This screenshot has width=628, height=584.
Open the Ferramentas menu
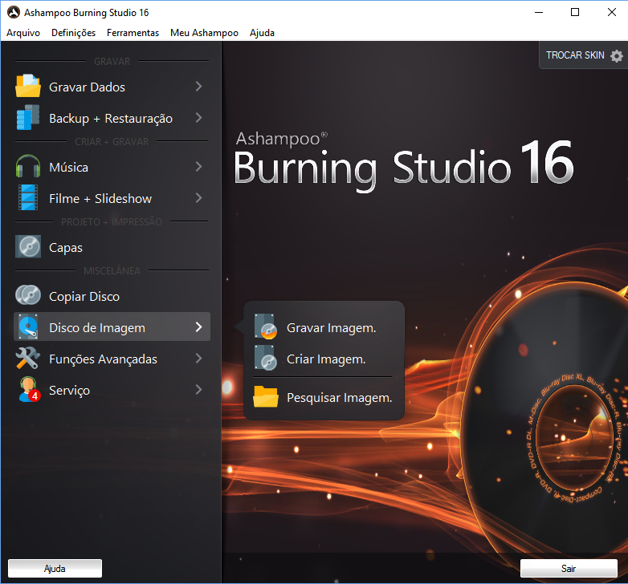[x=133, y=33]
